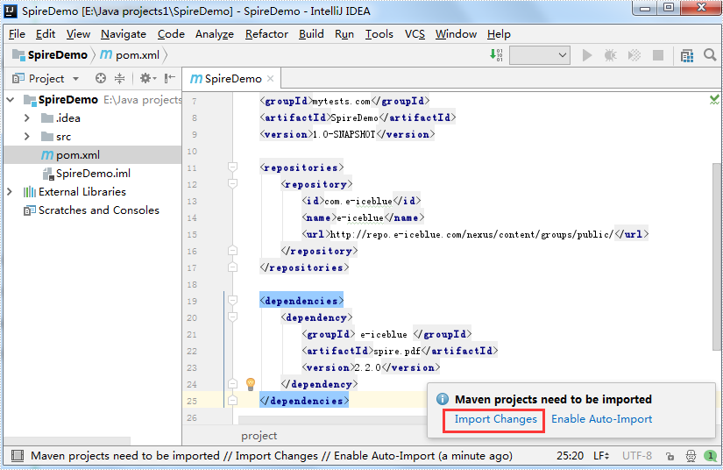Viewport: 723px width, 470px height.
Task: Open the Edit menu
Action: pyautogui.click(x=46, y=34)
